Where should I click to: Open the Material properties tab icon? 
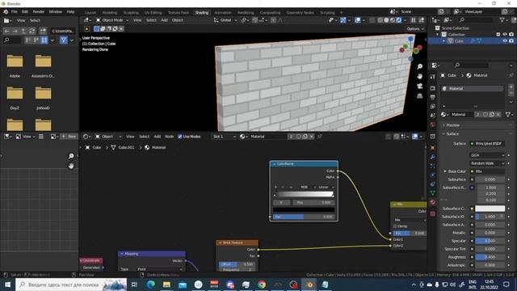(x=433, y=202)
